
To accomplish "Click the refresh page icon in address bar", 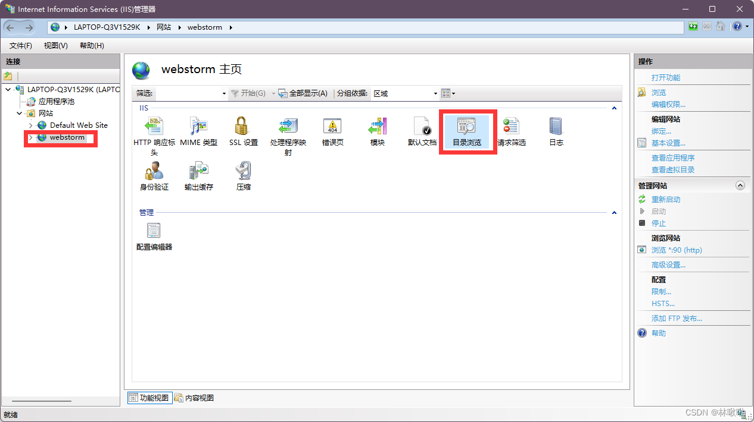I will (x=693, y=27).
